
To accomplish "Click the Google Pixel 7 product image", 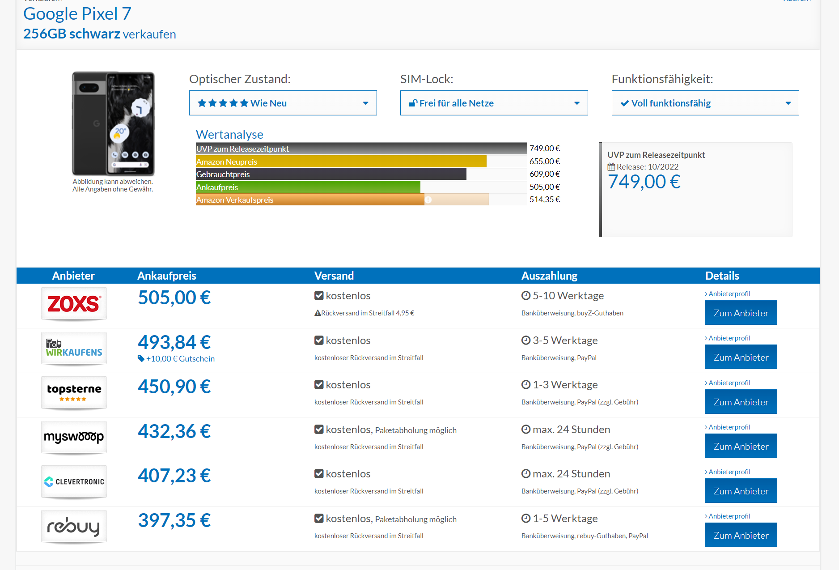I will (113, 123).
